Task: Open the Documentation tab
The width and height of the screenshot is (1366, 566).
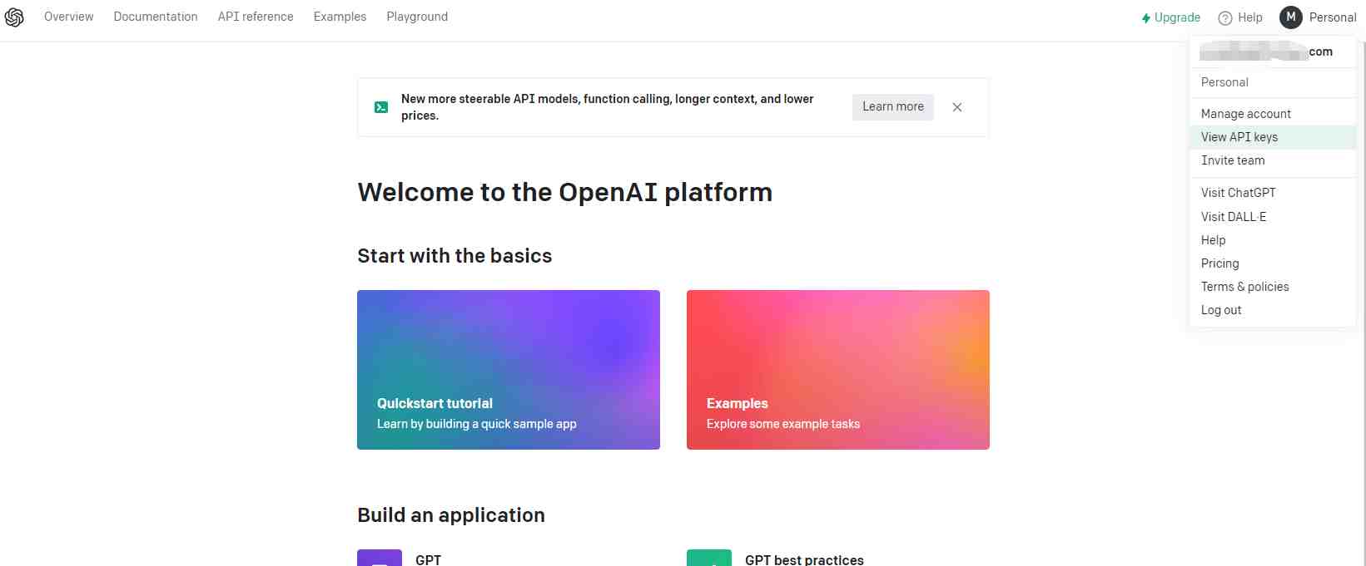Action: pos(156,17)
